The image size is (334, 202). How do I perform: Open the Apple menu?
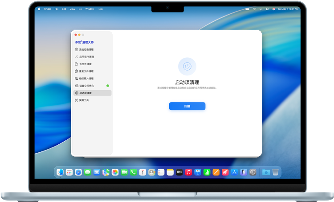coord(39,9)
